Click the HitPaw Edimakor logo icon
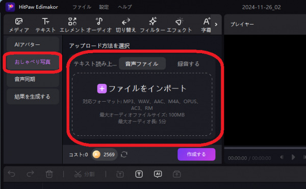 click(10, 7)
